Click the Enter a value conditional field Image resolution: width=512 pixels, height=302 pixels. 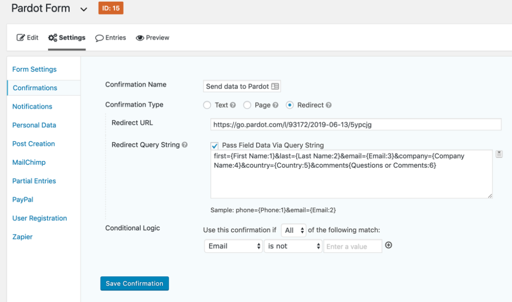(352, 246)
